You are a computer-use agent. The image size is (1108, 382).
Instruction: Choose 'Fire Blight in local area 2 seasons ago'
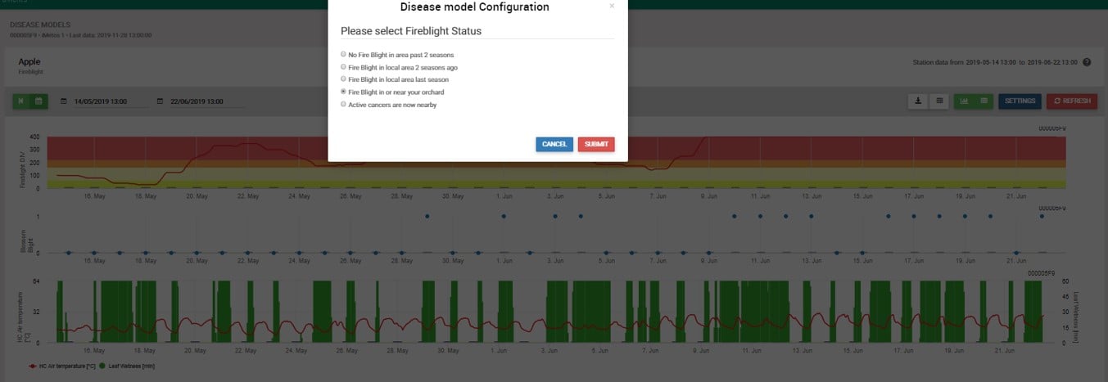(344, 67)
